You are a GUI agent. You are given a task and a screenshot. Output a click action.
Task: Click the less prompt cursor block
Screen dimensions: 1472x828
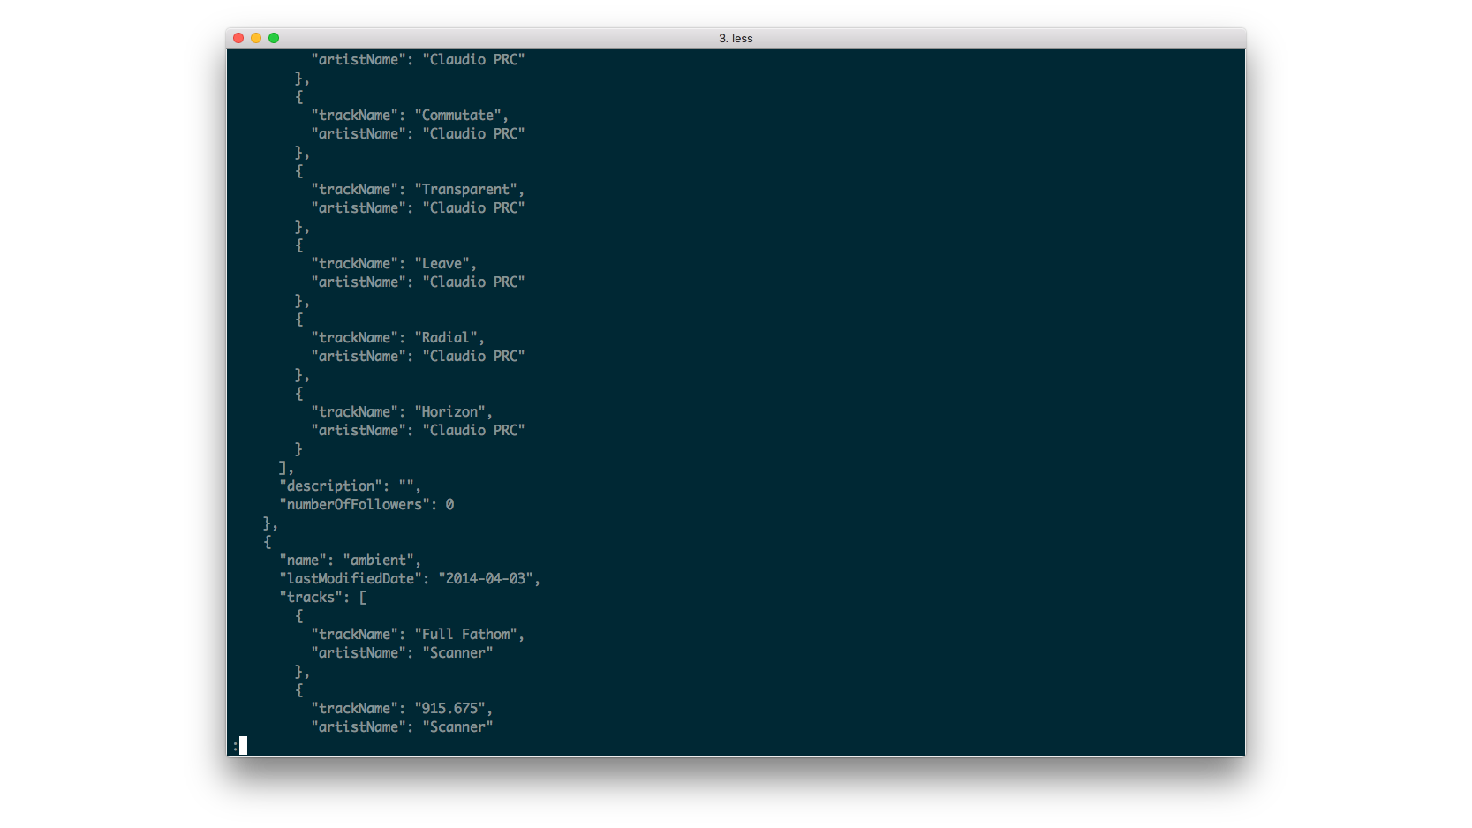click(x=243, y=746)
